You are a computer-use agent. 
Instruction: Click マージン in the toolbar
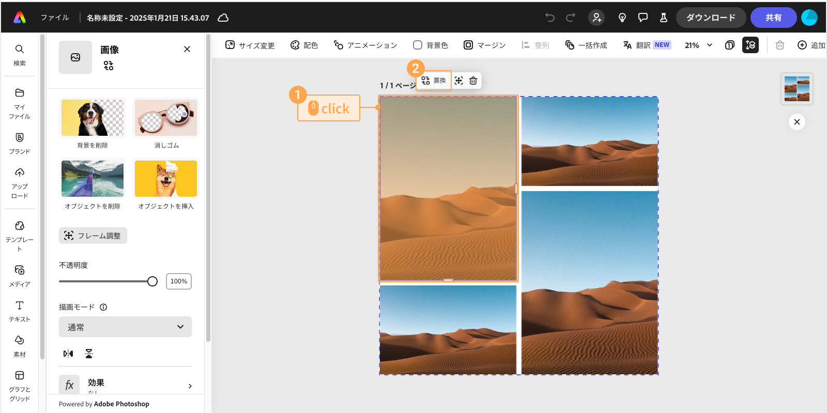pyautogui.click(x=484, y=45)
